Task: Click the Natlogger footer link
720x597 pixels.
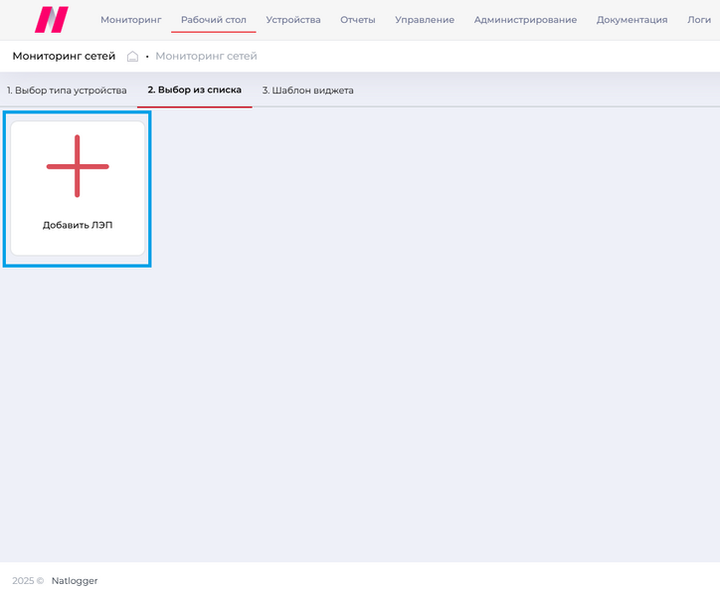Action: click(75, 581)
